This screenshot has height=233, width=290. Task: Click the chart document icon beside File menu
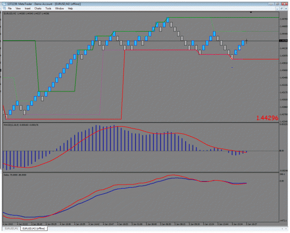4,8
